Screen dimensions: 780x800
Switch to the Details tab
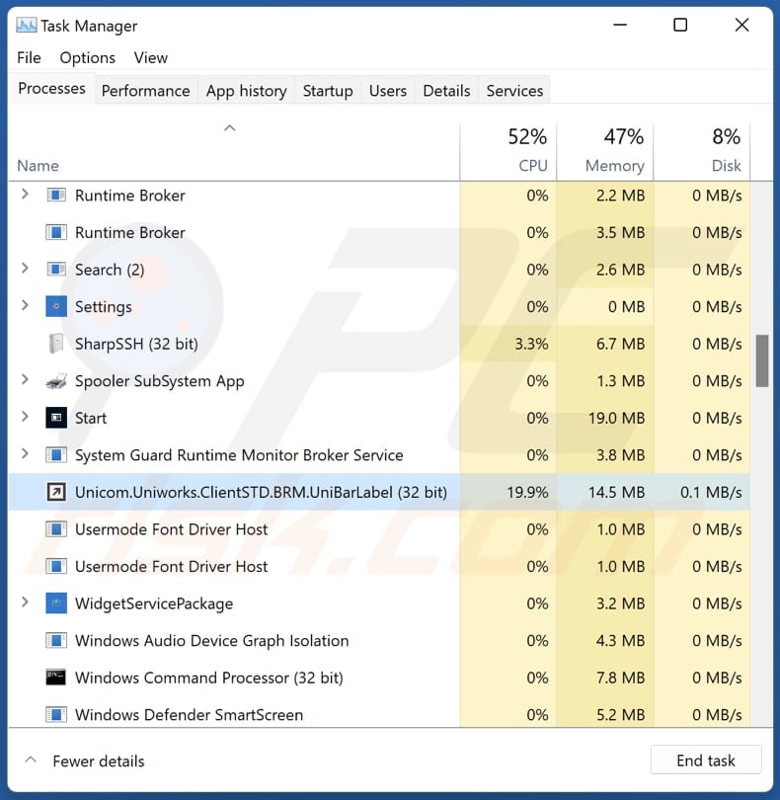coord(446,90)
